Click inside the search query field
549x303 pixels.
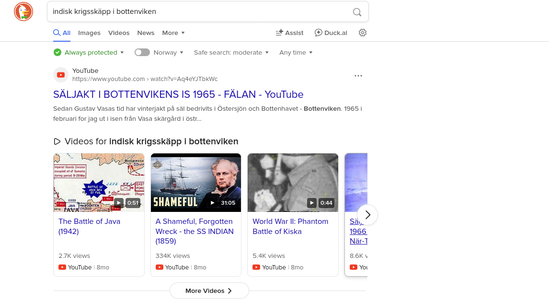(200, 12)
